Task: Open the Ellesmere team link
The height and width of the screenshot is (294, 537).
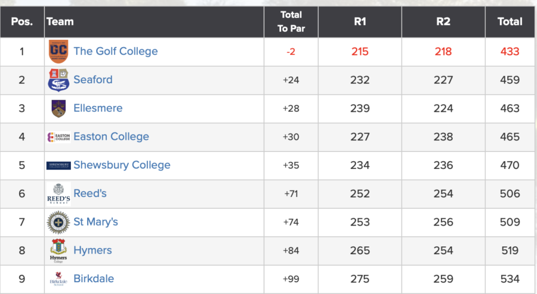Action: [x=98, y=108]
